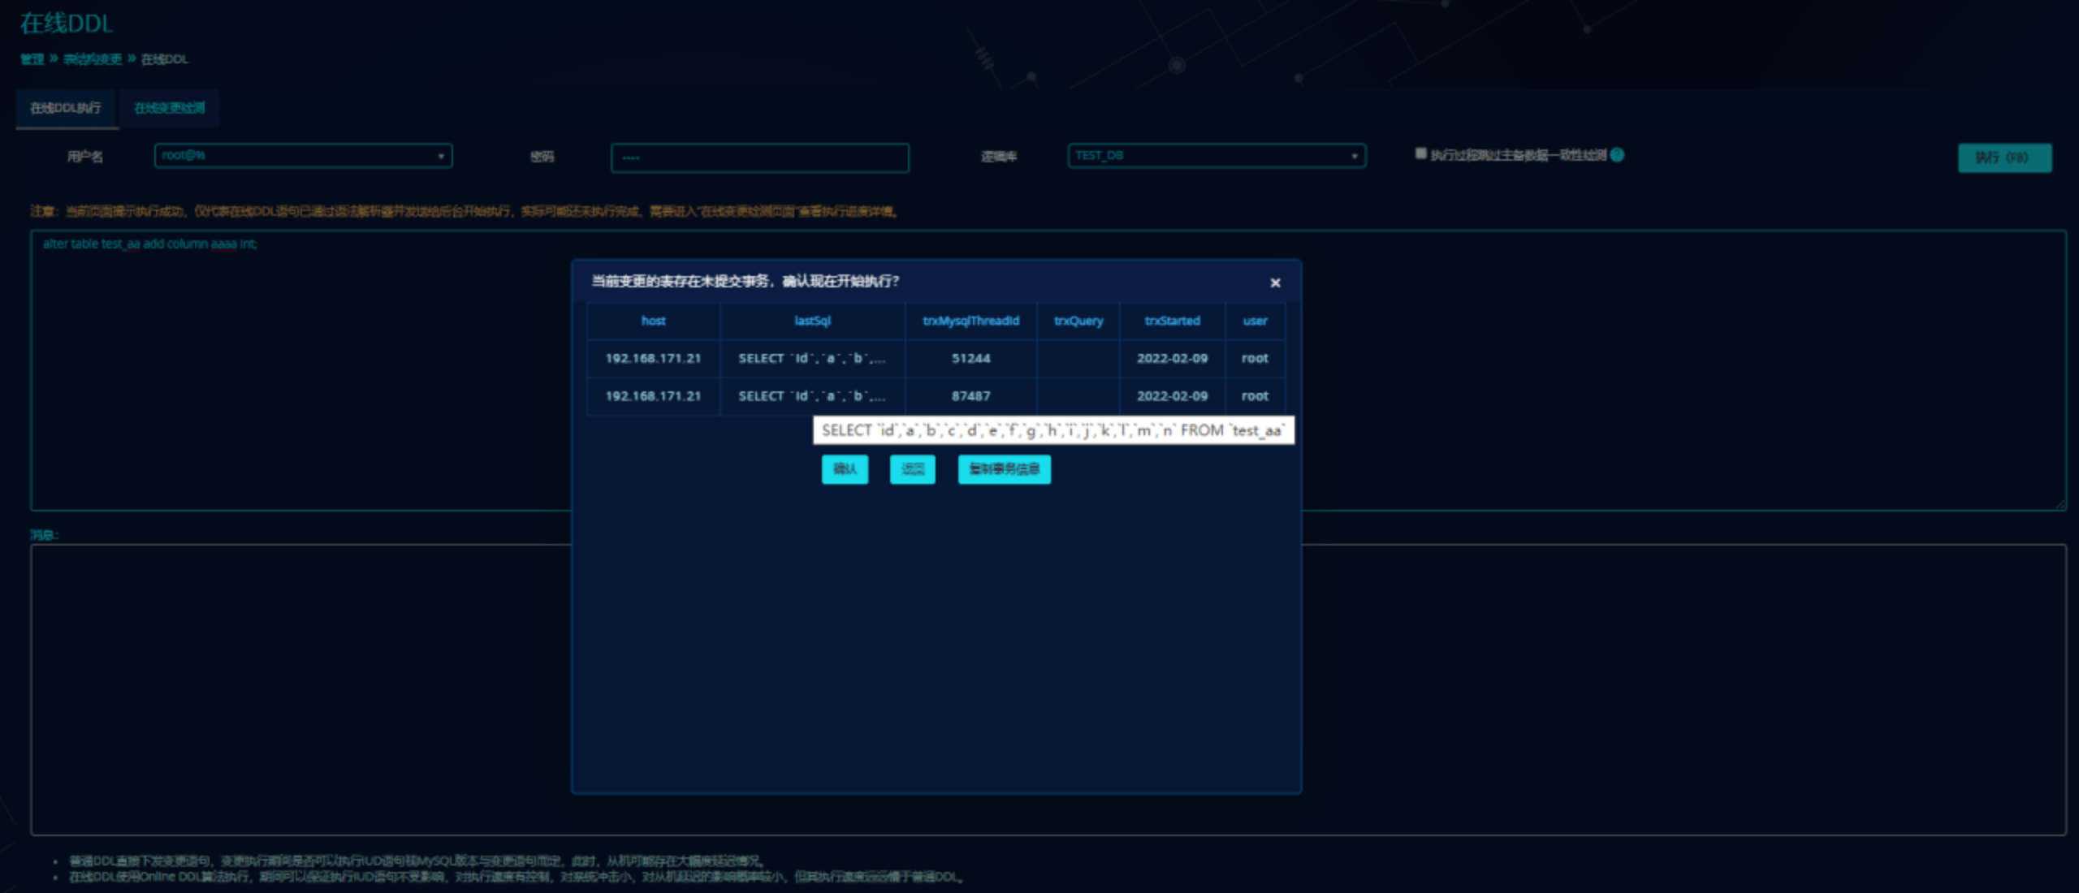Click the help question-mark icon

click(x=1617, y=155)
